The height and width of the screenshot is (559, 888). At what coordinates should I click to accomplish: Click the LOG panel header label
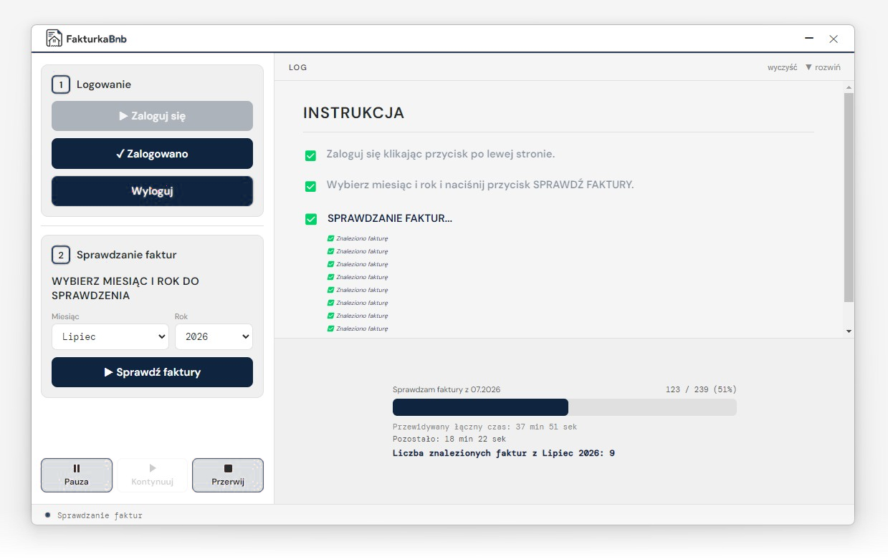click(x=297, y=67)
